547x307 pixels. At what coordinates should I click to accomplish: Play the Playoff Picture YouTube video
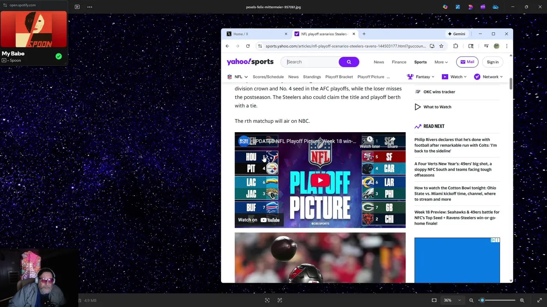(x=320, y=180)
